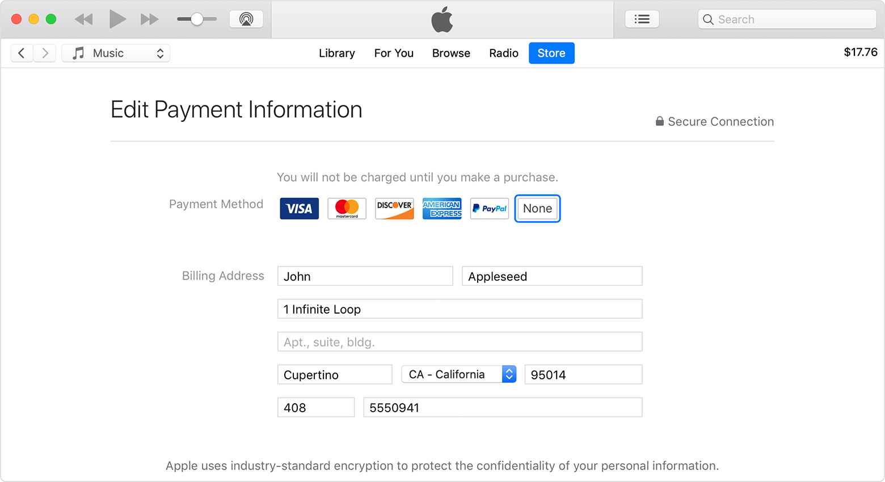This screenshot has height=482, width=885.
Task: Click the music note icon
Action: (x=78, y=53)
